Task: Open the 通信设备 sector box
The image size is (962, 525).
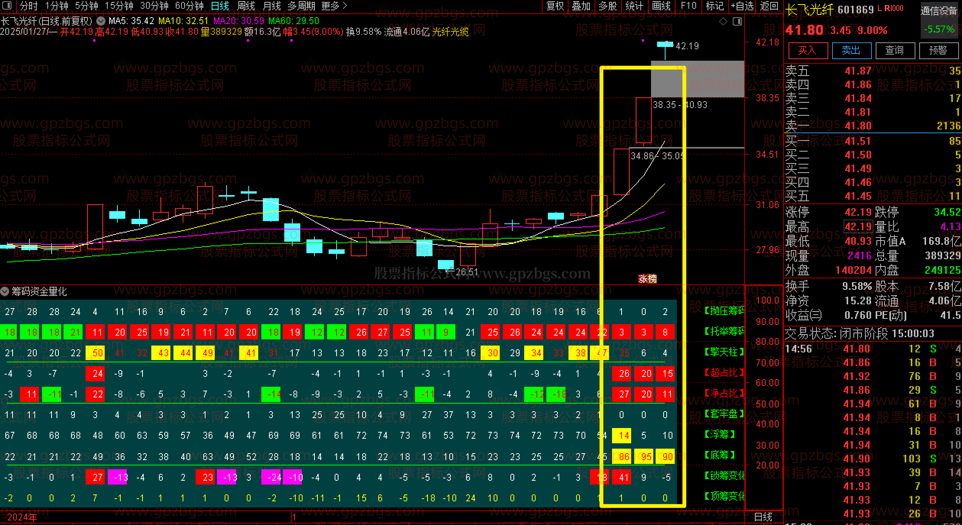Action: pyautogui.click(x=939, y=20)
